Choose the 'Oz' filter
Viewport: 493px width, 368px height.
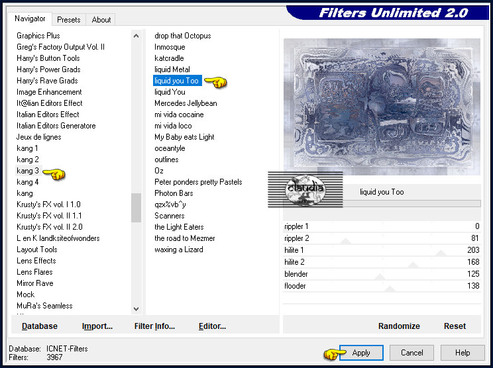159,171
